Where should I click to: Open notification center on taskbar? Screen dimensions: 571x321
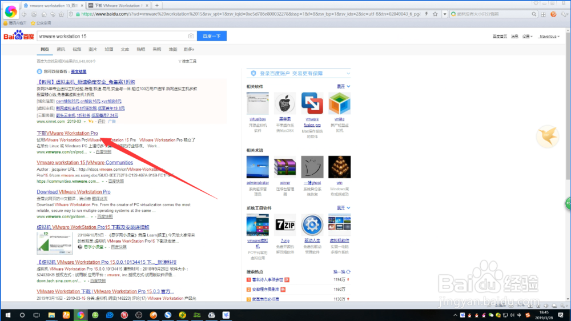pyautogui.click(x=561, y=315)
